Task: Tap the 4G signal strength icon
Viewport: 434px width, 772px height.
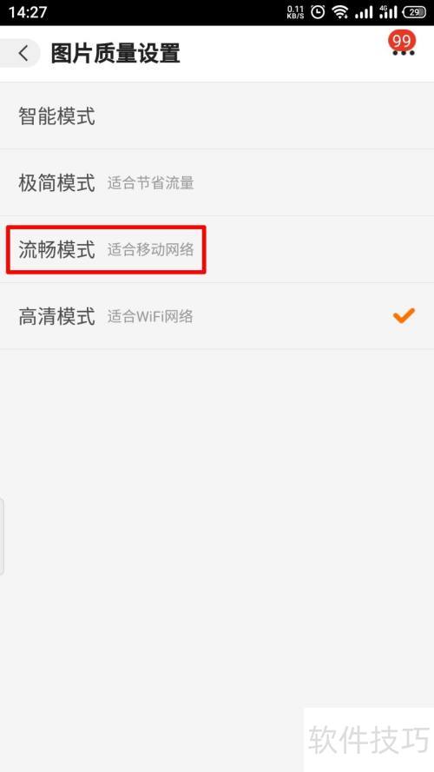Action: click(x=388, y=12)
